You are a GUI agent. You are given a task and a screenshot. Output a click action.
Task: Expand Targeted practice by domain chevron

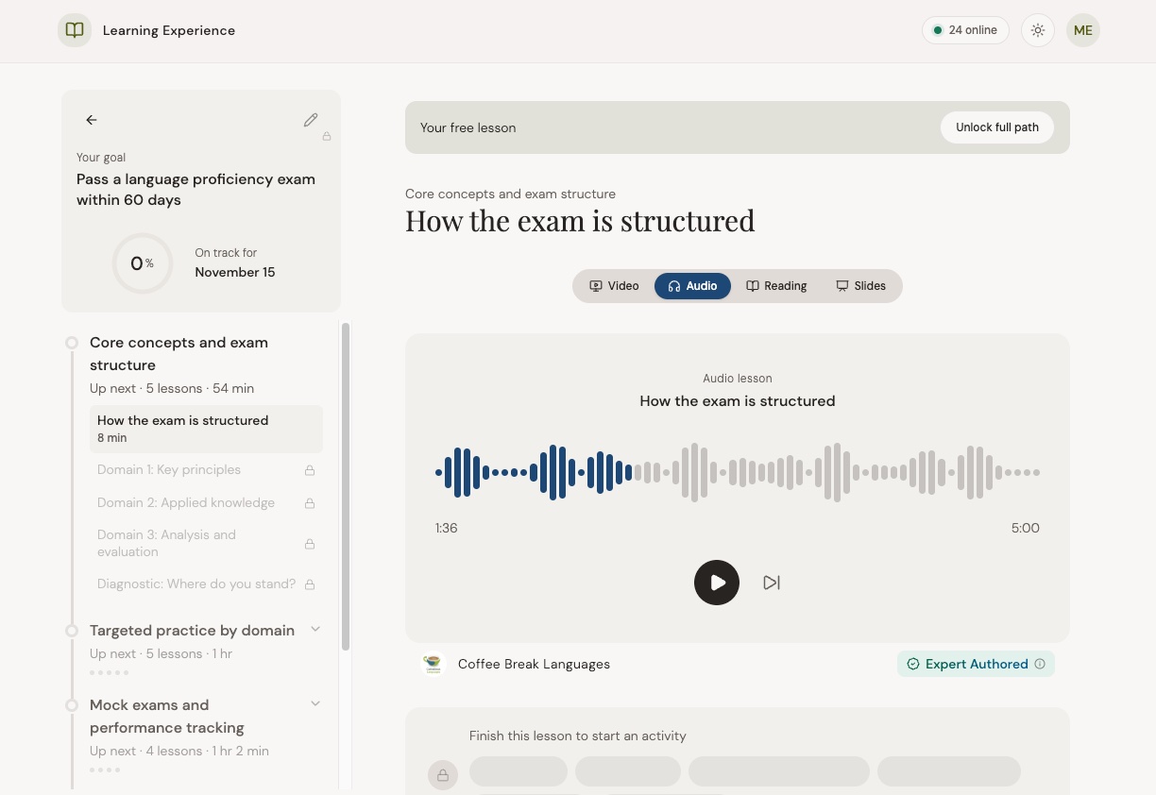[315, 630]
